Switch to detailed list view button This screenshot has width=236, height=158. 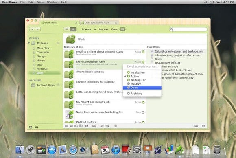[73, 29]
